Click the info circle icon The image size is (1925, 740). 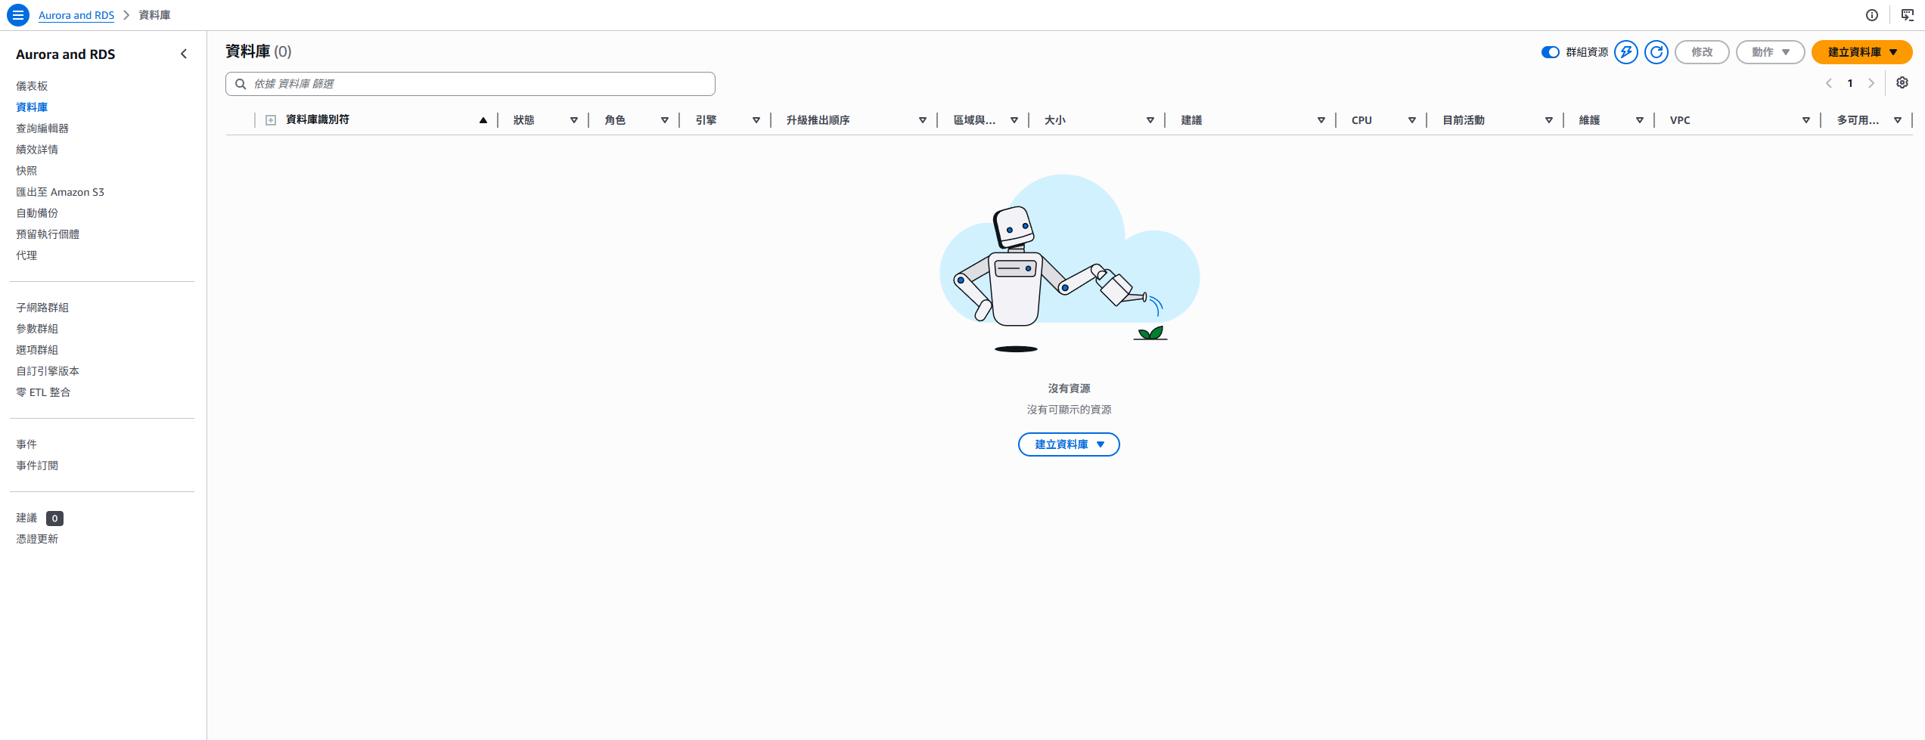pyautogui.click(x=1872, y=15)
